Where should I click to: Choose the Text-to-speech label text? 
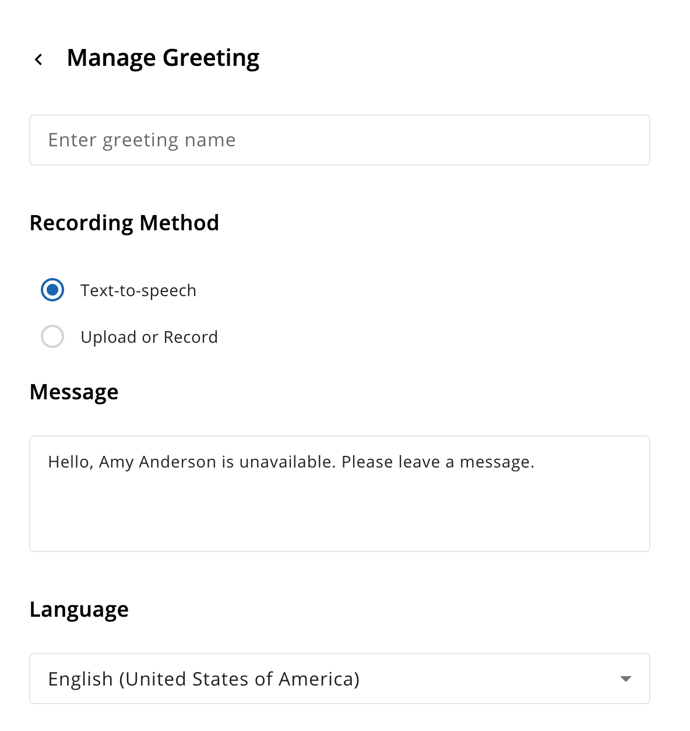tap(139, 290)
